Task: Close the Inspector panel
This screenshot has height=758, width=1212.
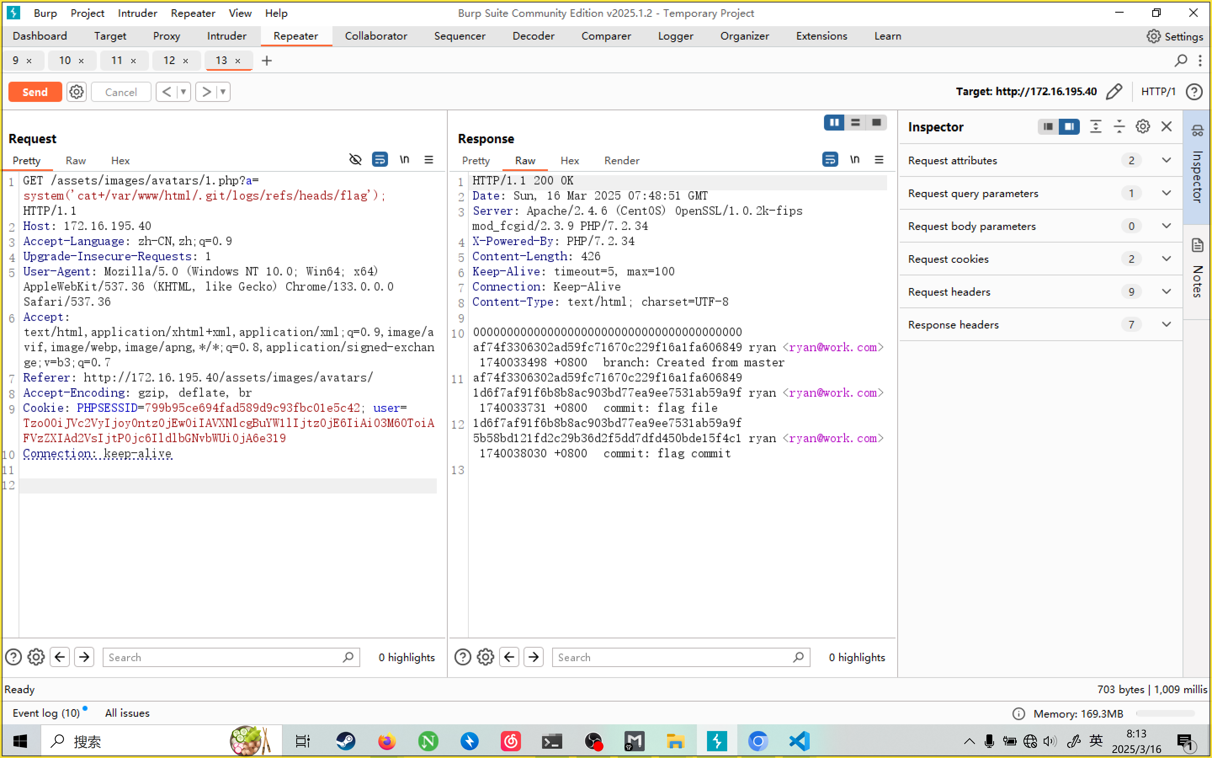Action: tap(1167, 126)
